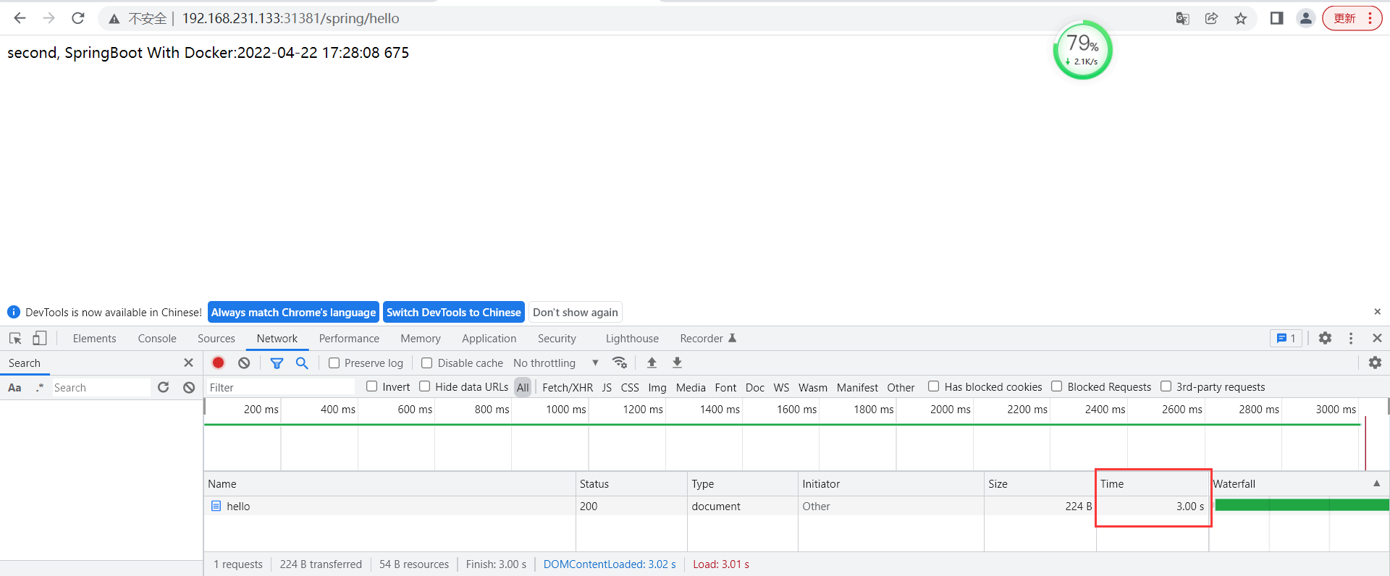Open network conditions wifi icon
Image resolution: width=1390 pixels, height=576 pixels.
pos(620,363)
